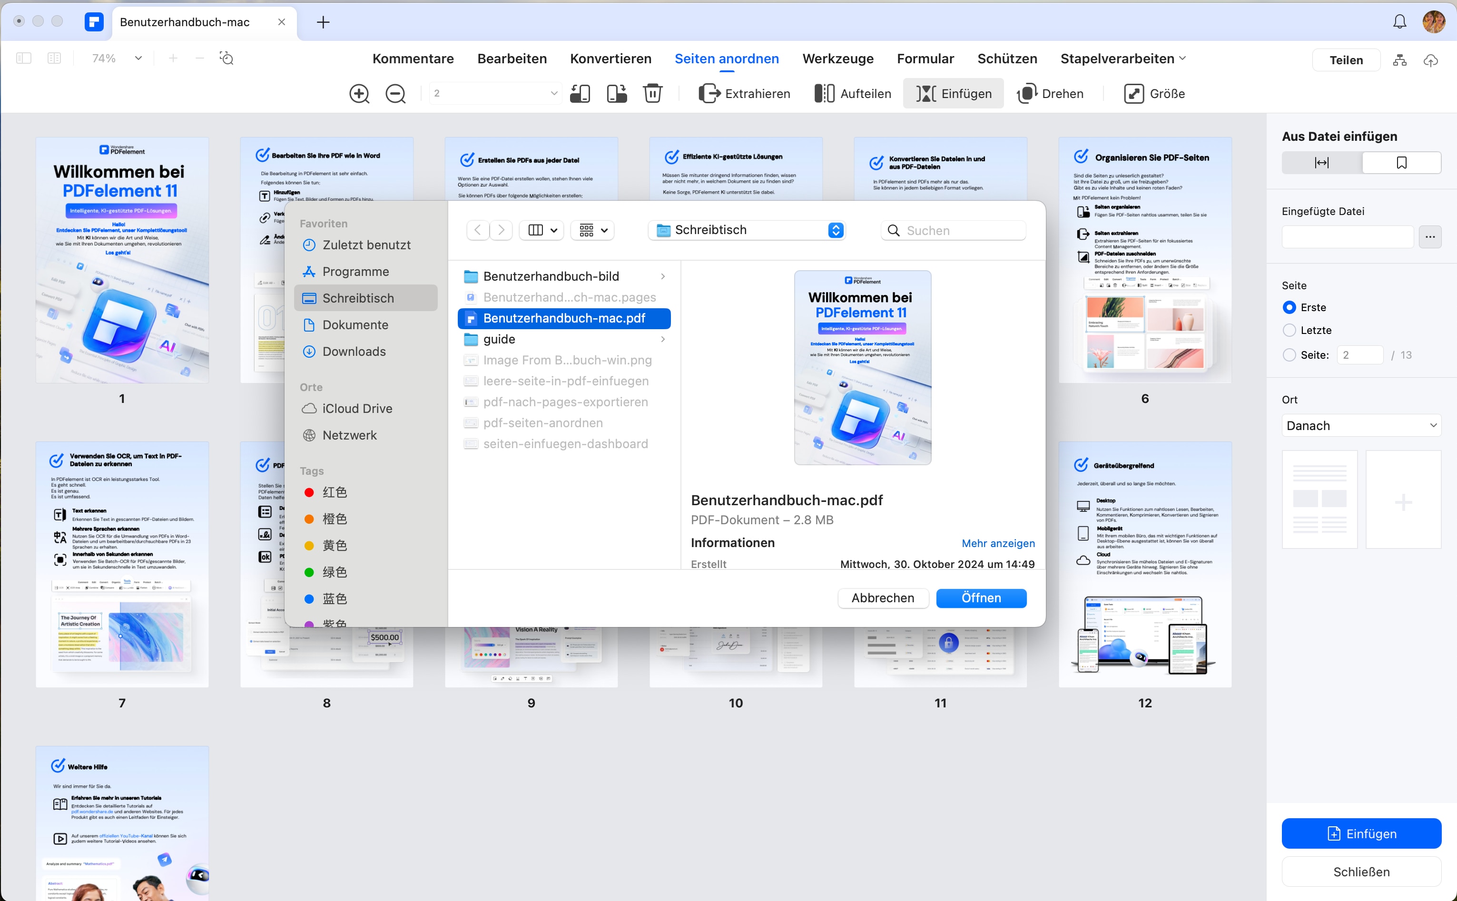Select the green tag 绿色
1457x901 pixels.
(325, 572)
